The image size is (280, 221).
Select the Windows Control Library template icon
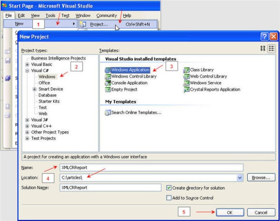(x=108, y=76)
